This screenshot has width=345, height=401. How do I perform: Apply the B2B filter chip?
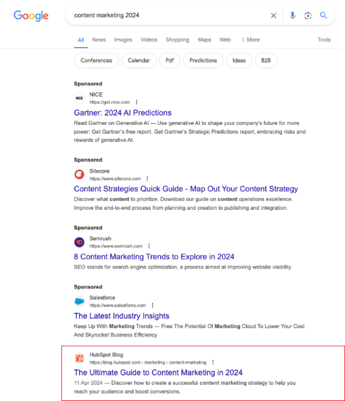[x=266, y=60]
